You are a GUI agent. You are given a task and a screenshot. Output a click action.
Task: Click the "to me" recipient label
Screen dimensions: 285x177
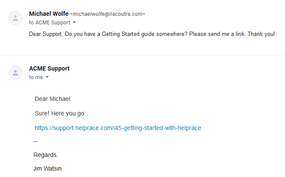pyautogui.click(x=36, y=77)
